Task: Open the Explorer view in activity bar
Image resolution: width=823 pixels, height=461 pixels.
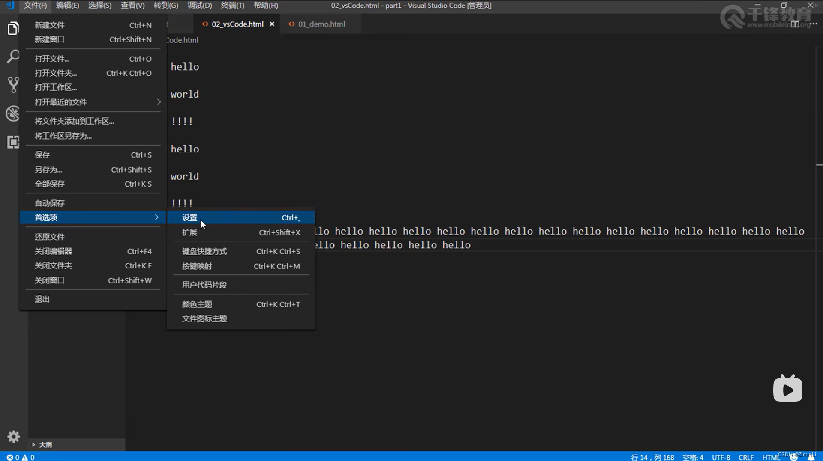Action: (13, 28)
